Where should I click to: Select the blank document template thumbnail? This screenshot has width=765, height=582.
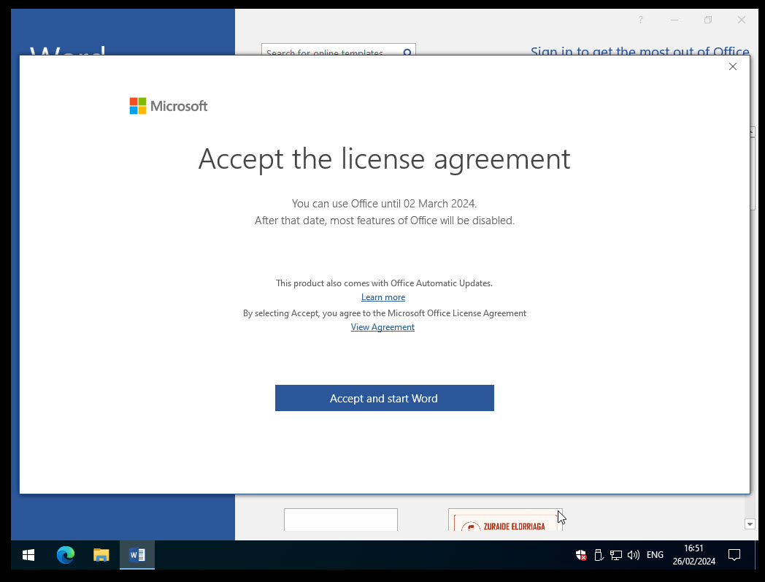tap(340, 520)
